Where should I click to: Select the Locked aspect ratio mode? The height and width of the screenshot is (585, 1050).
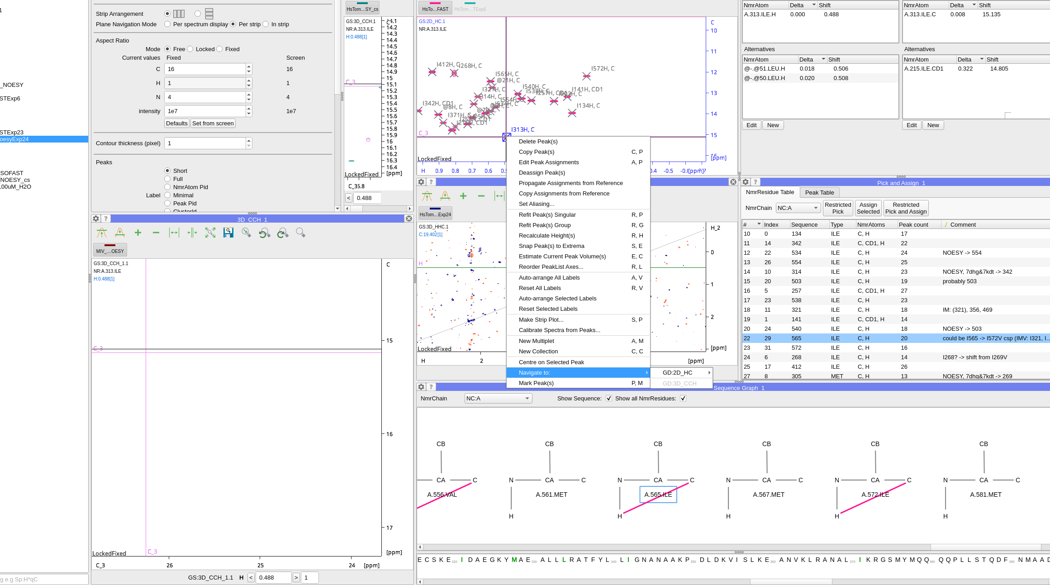pos(190,49)
